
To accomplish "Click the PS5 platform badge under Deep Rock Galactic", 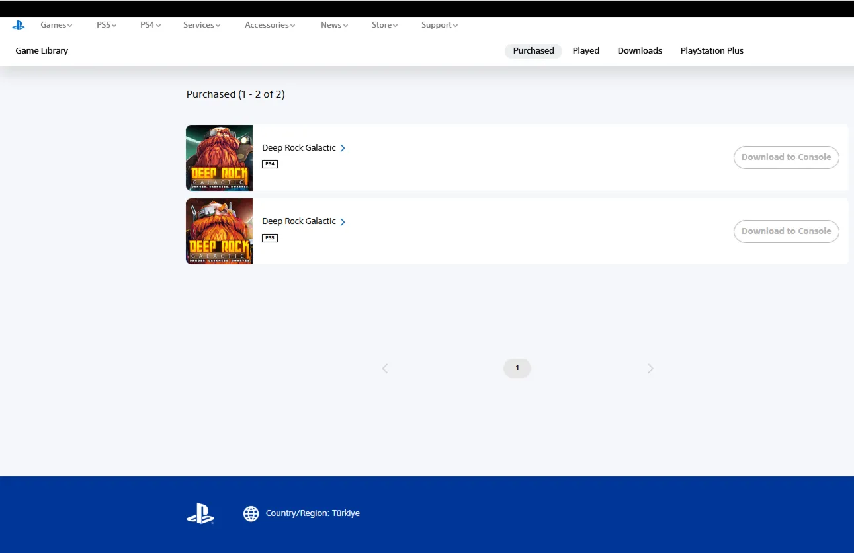I will tap(270, 238).
